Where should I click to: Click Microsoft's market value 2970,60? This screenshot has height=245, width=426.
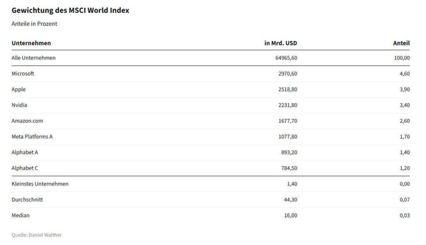(288, 74)
